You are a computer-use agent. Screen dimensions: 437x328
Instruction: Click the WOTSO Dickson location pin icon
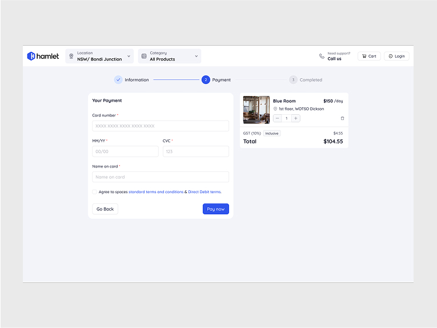tap(275, 109)
